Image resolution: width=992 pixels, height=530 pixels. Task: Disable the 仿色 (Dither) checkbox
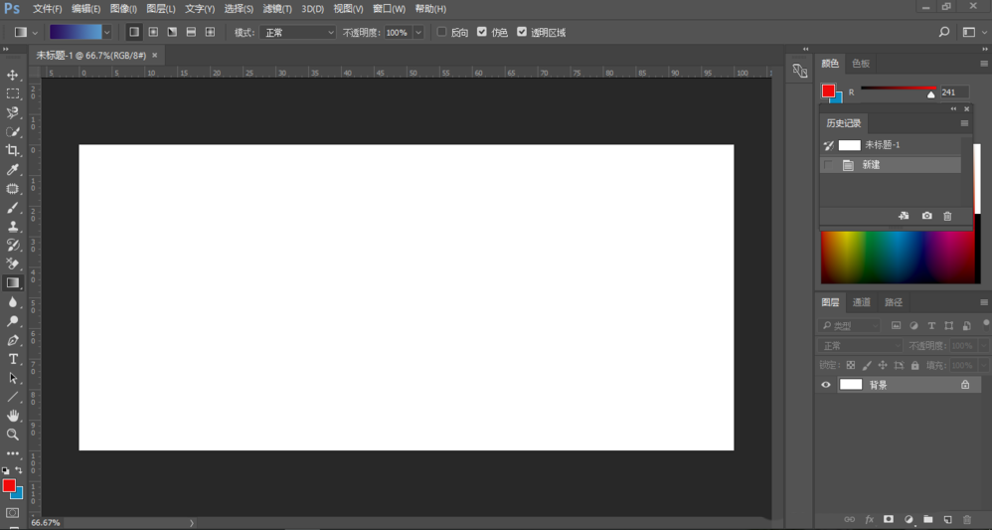482,32
